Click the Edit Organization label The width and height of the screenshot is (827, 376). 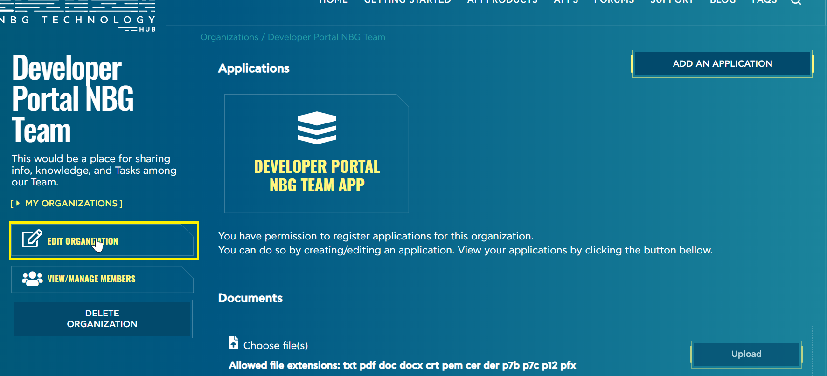tap(83, 241)
